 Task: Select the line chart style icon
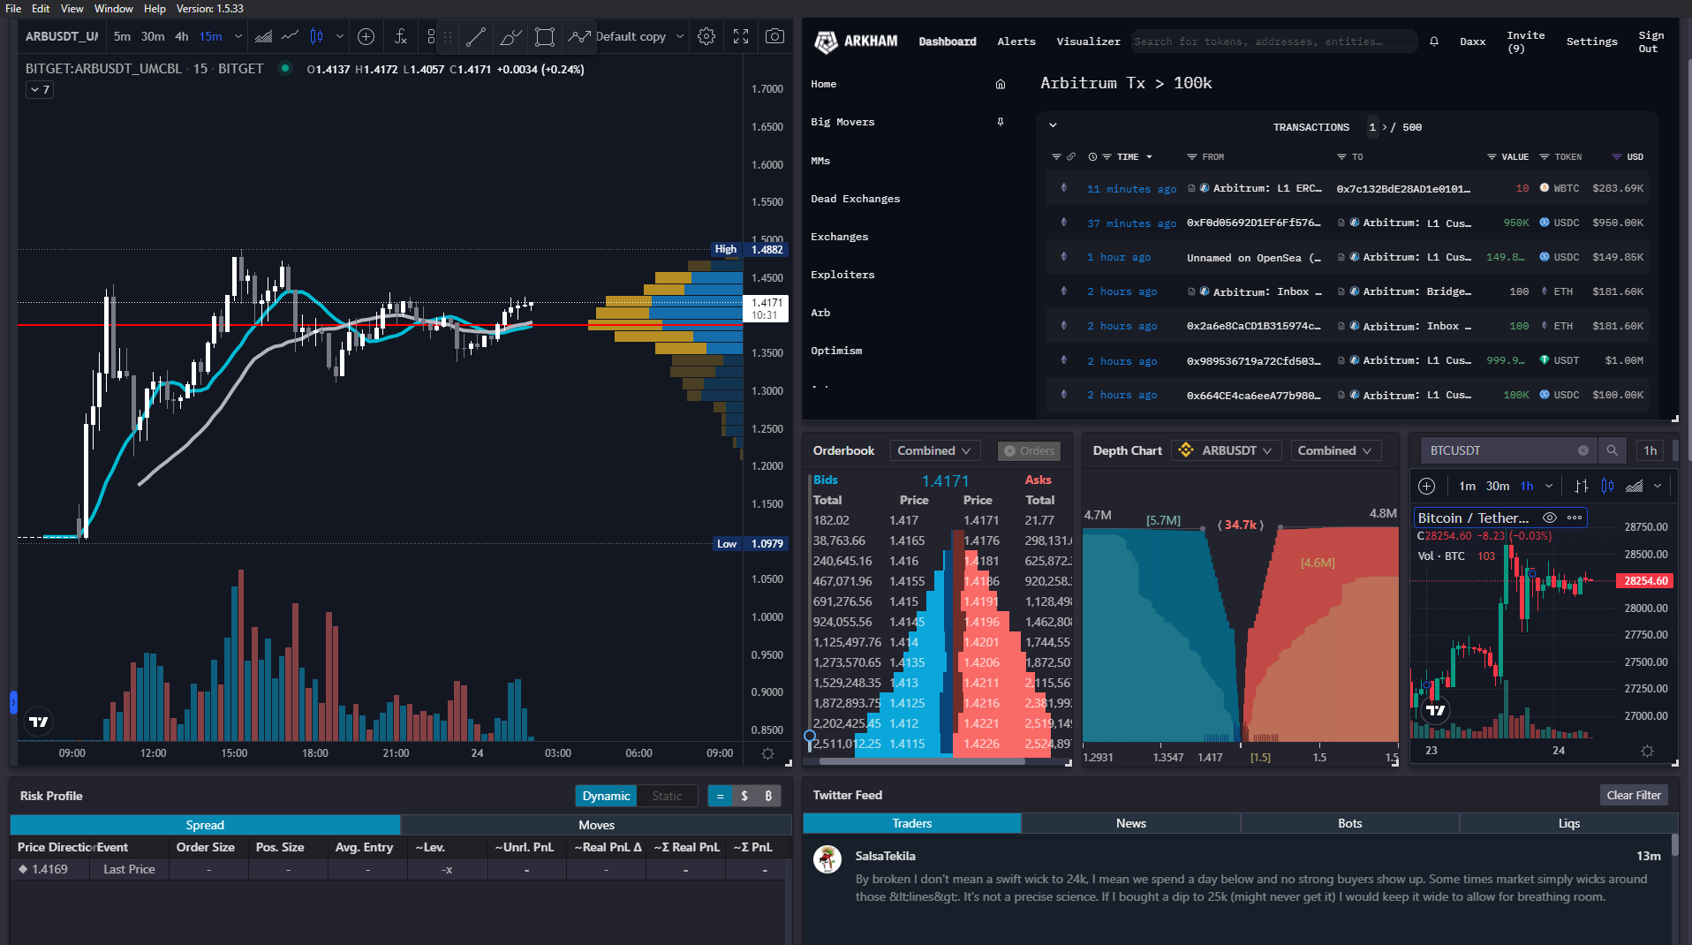tap(290, 36)
